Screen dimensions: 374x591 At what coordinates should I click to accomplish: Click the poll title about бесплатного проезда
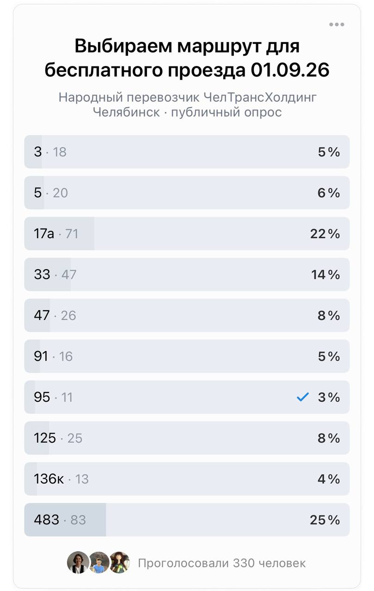(187, 58)
